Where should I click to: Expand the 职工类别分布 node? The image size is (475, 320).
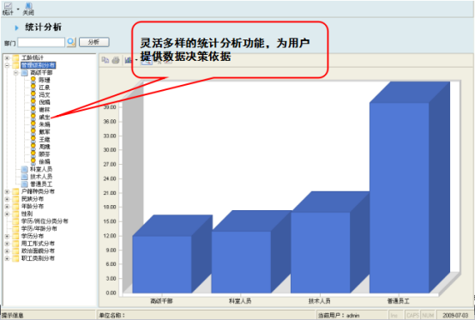7,258
